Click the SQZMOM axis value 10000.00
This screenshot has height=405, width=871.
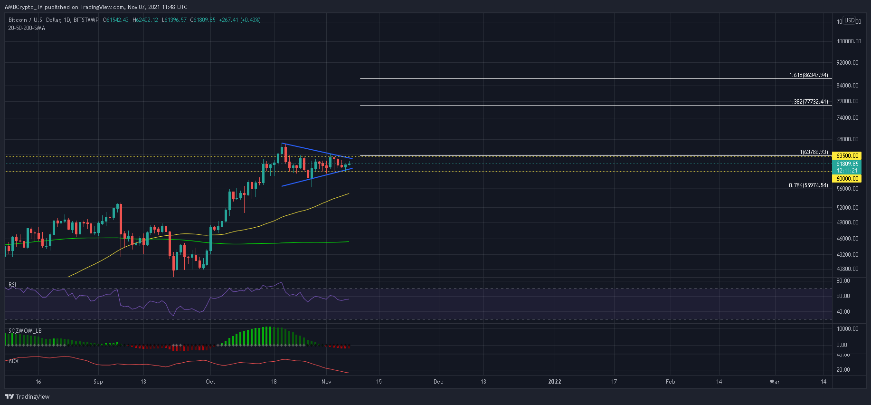848,329
